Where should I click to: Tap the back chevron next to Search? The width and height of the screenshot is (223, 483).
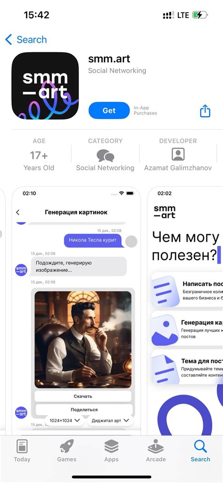8,40
